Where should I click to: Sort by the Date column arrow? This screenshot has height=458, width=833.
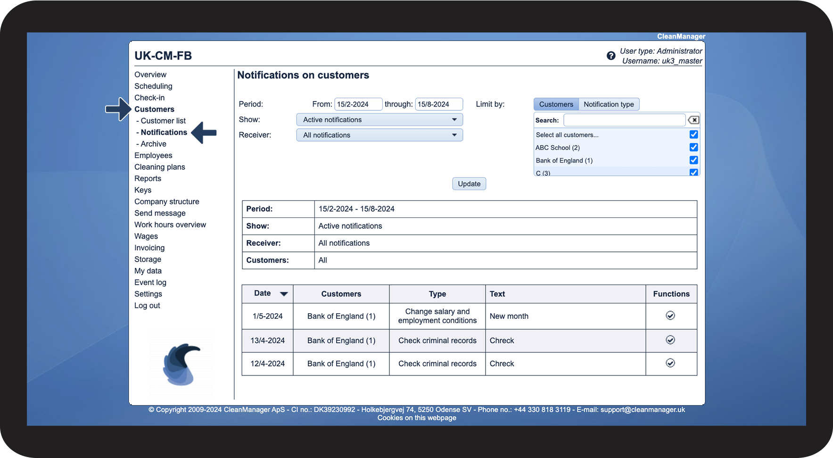pyautogui.click(x=284, y=294)
